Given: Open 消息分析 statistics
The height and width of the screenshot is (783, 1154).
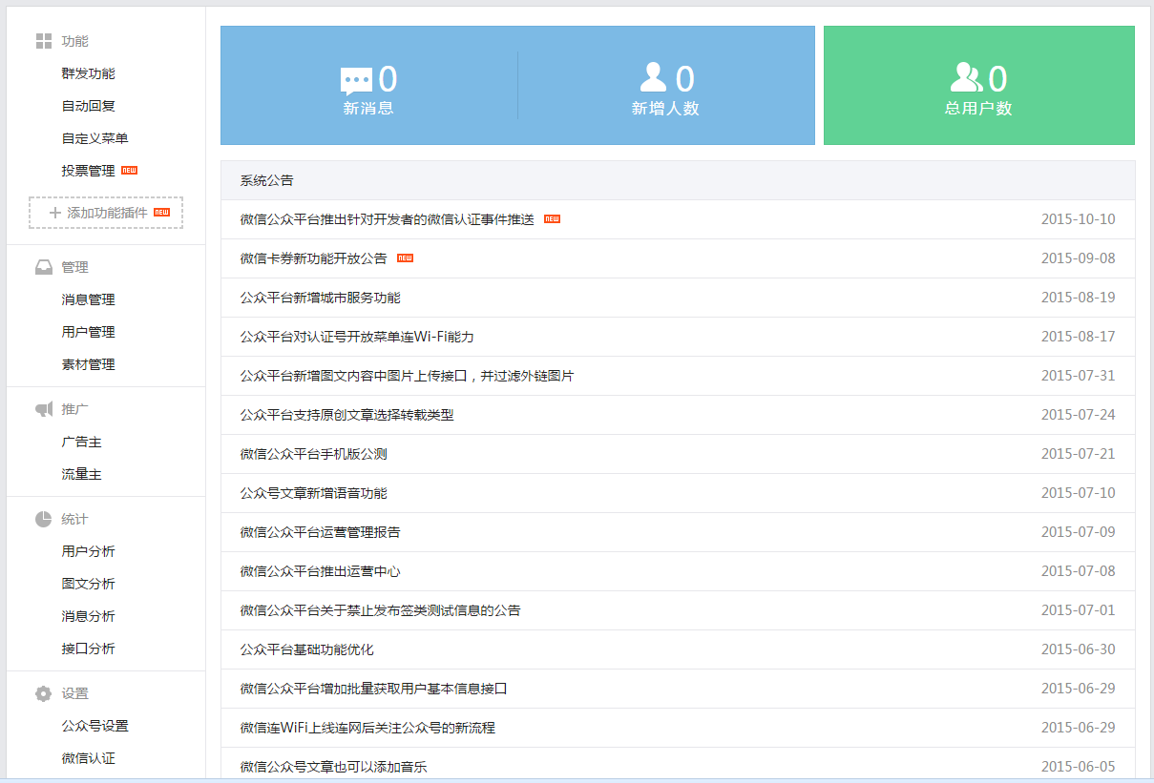Looking at the screenshot, I should [x=88, y=616].
